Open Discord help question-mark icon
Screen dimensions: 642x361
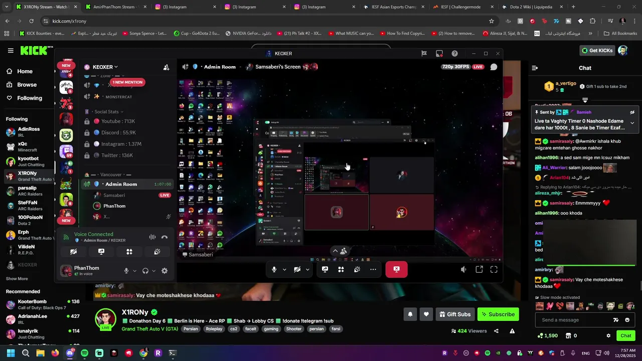(454, 54)
